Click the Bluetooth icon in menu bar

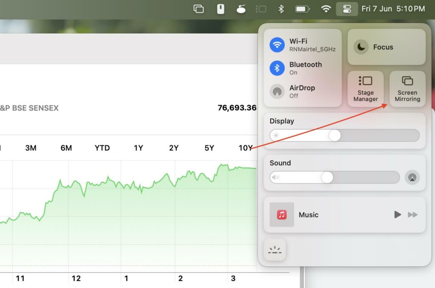click(x=281, y=9)
